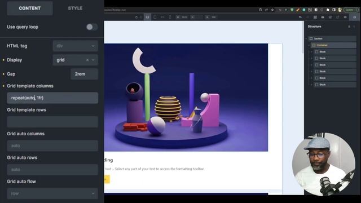361x203 pixels.
Task: Click the Structure panel header first icon
Action: tap(349, 27)
